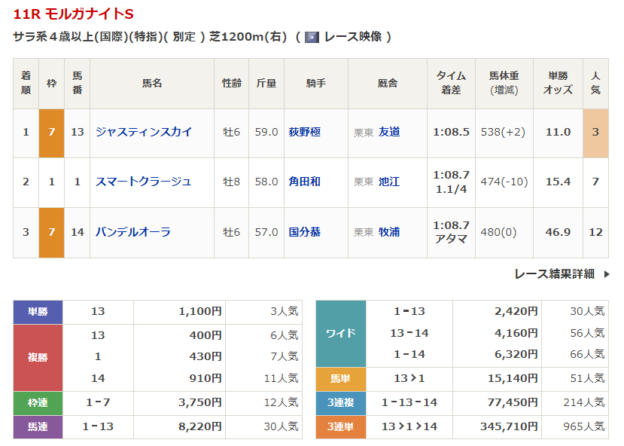Screen dimensions: 624x446
Task: Click the blue 単勝 payout label
Action: [38, 312]
